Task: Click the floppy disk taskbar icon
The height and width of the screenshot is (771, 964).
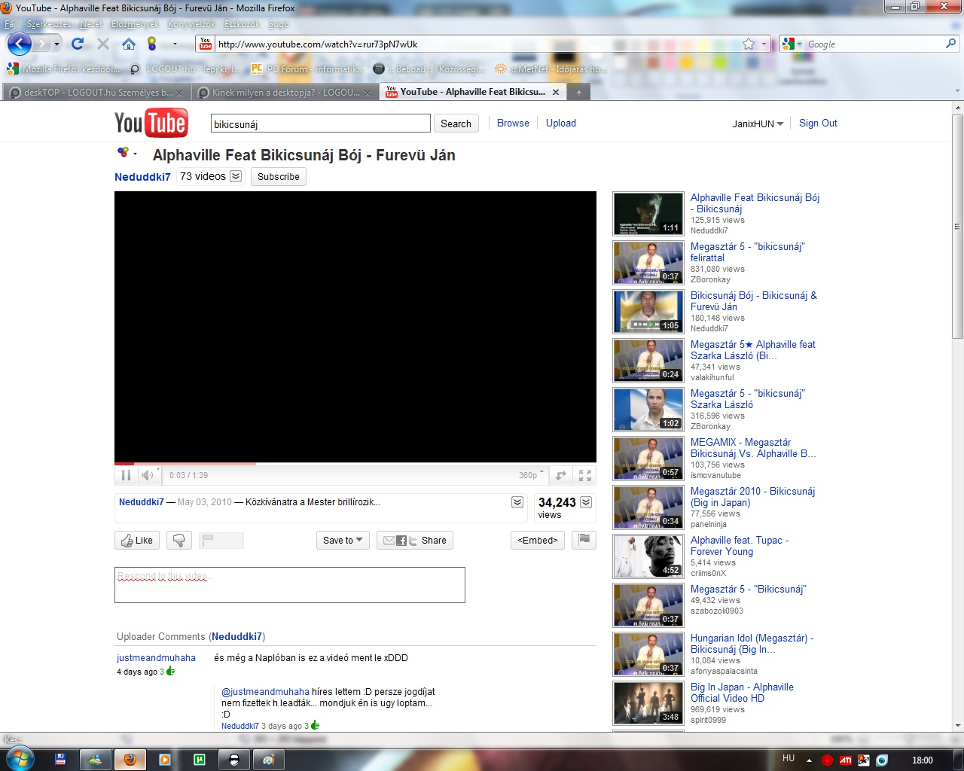Action: (x=61, y=760)
